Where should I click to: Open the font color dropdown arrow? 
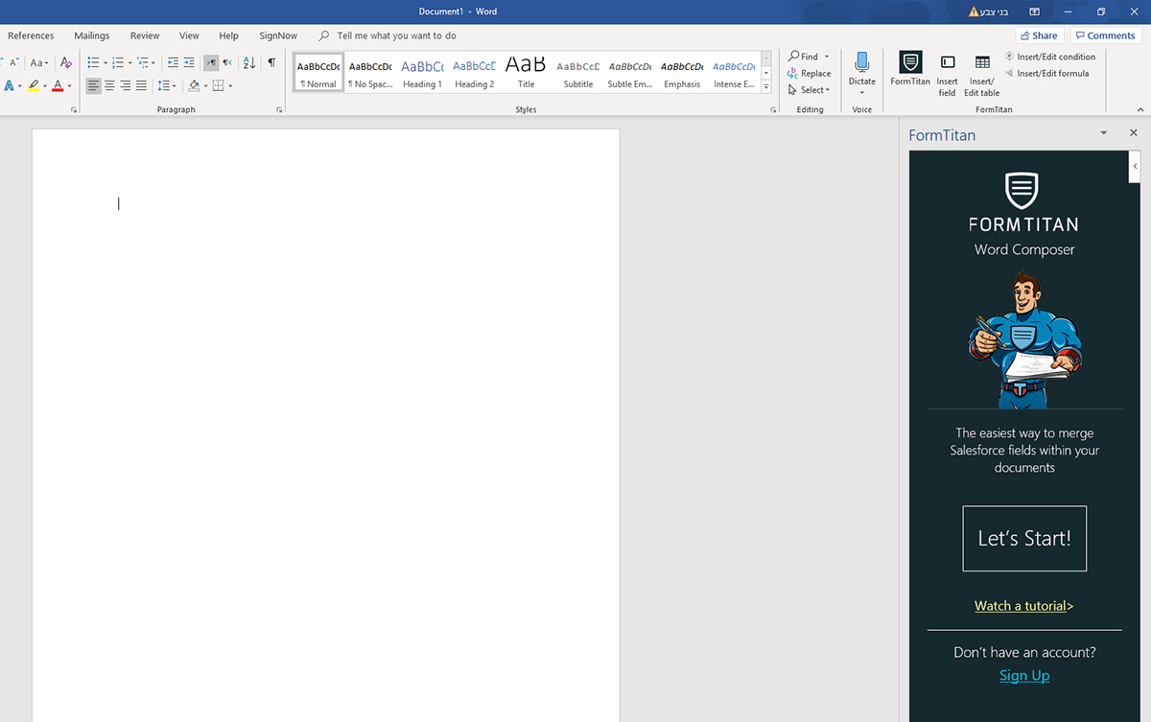click(69, 86)
